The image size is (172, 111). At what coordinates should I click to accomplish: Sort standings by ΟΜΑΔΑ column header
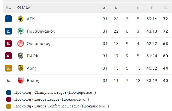click(24, 8)
